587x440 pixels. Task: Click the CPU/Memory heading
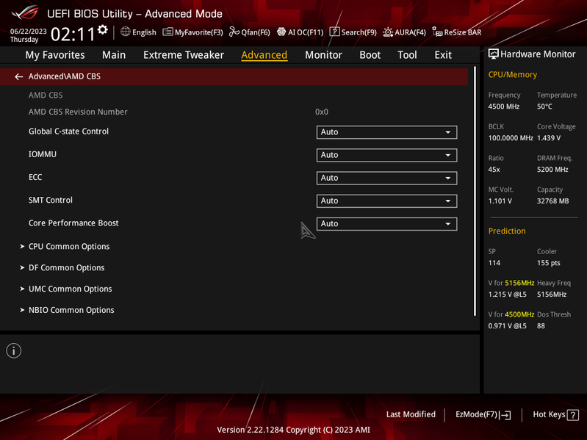pos(513,75)
